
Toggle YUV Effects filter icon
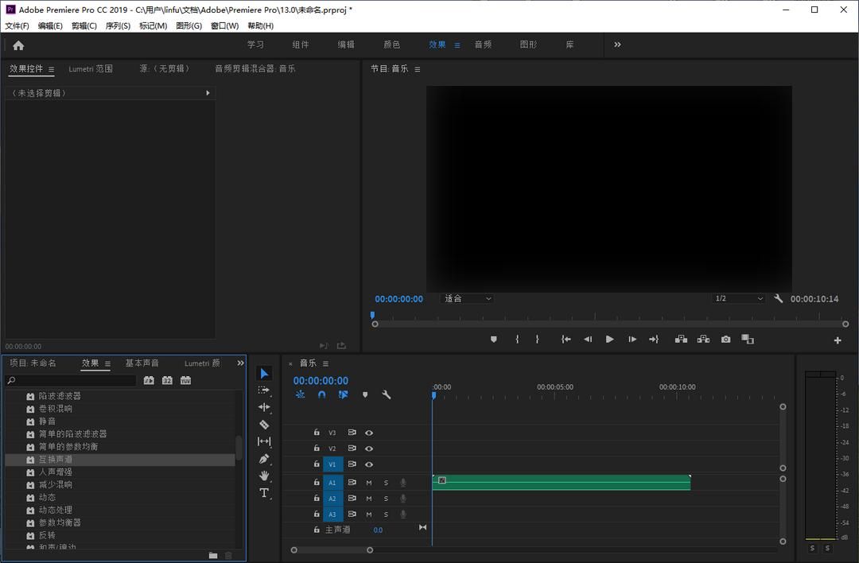coord(185,380)
